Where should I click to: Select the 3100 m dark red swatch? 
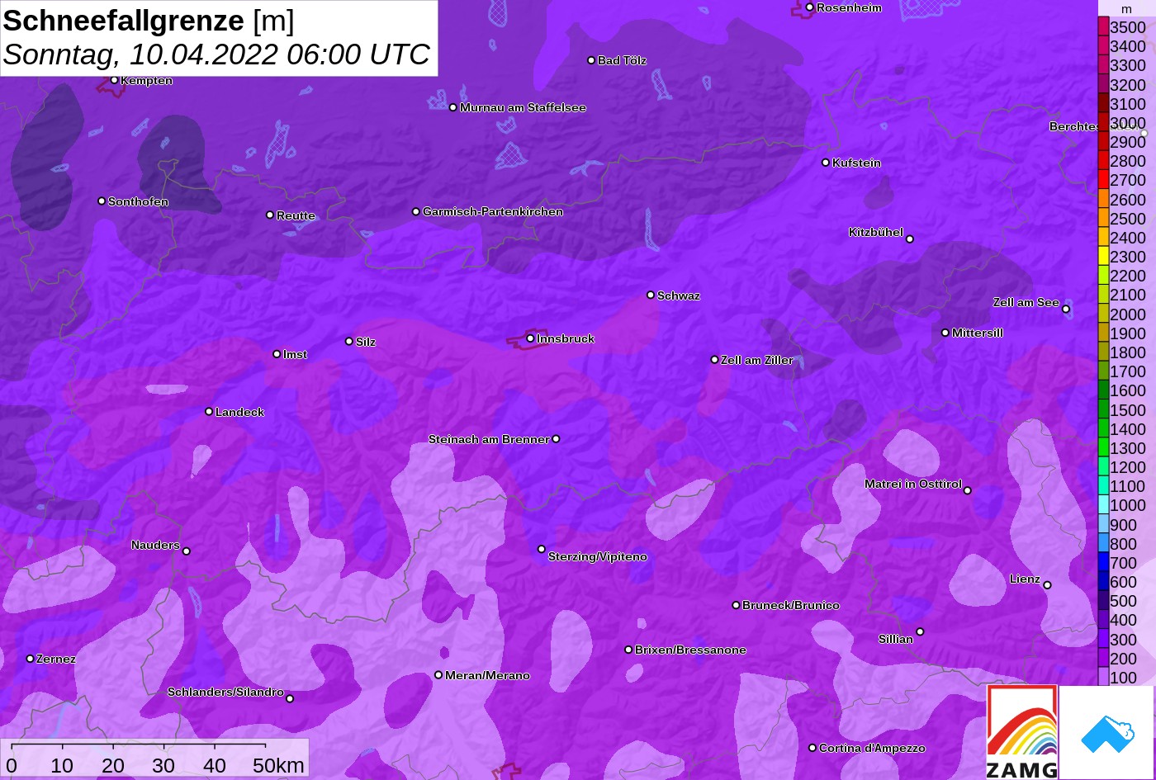(x=1103, y=103)
